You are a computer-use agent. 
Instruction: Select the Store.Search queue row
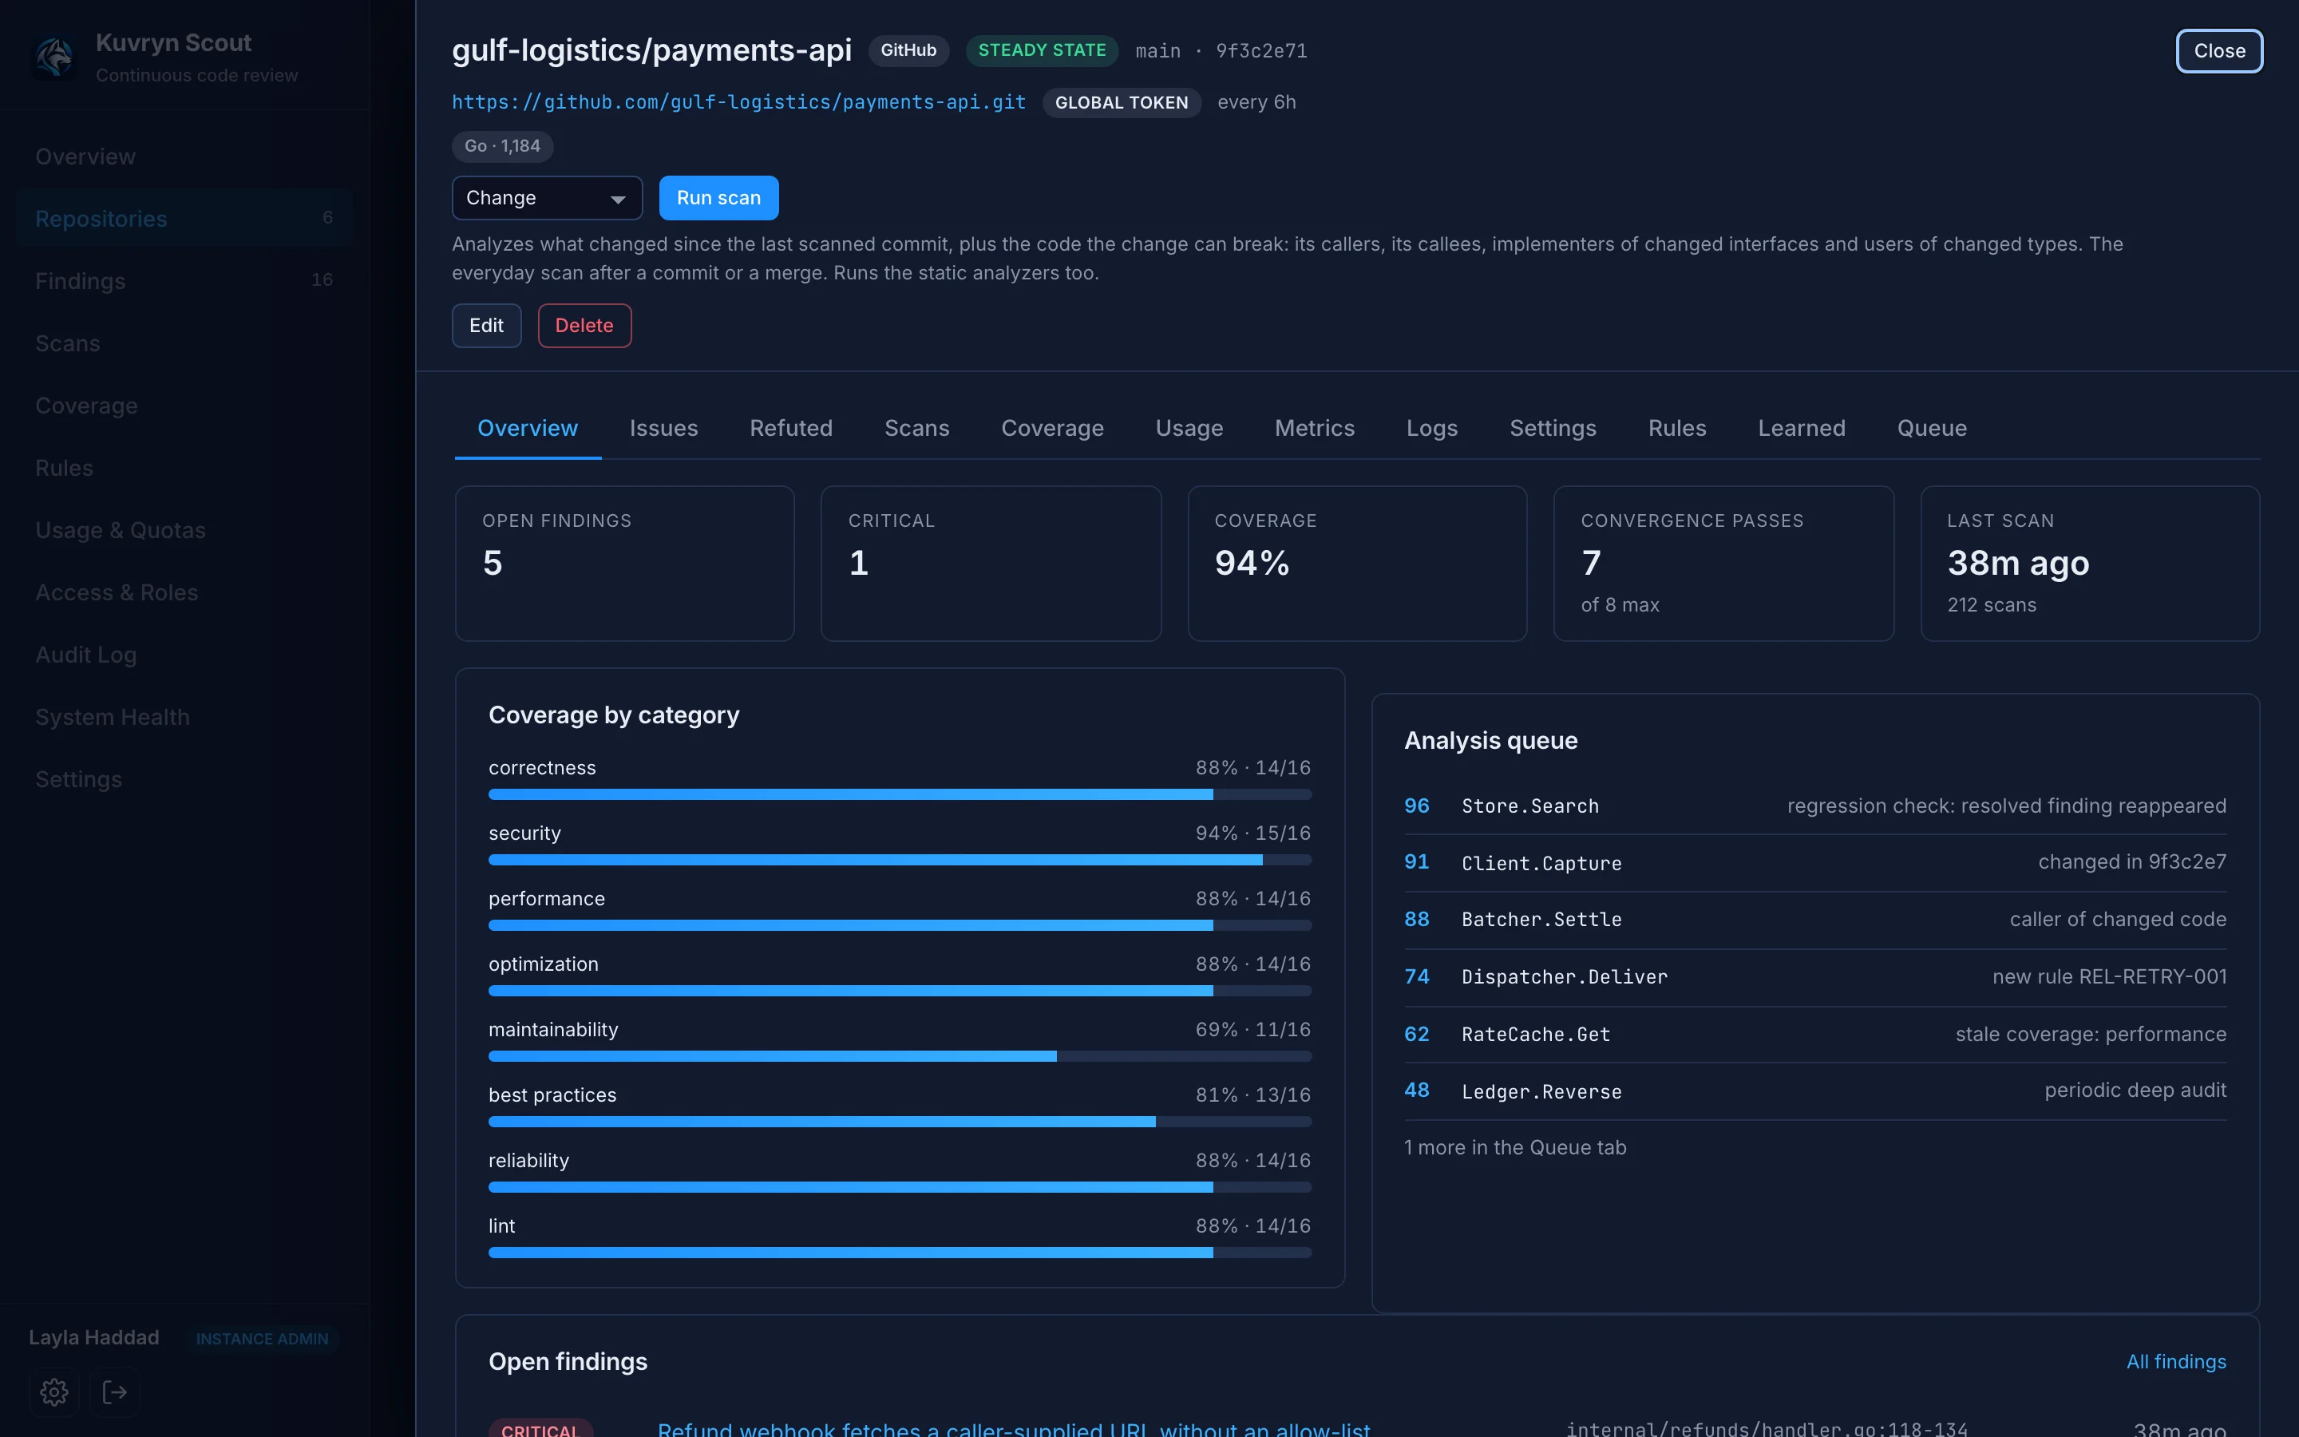click(x=1814, y=806)
